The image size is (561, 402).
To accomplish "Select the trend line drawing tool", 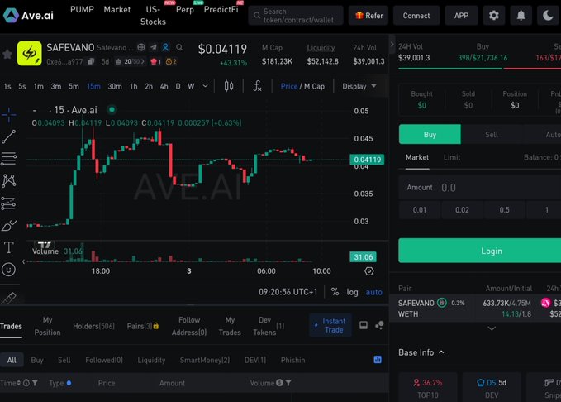I will pos(8,136).
